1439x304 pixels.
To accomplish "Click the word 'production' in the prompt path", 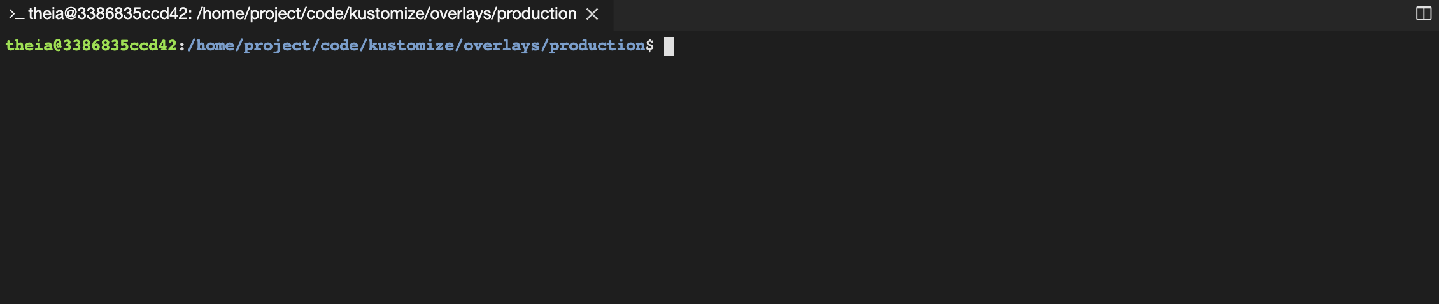I will tap(597, 45).
